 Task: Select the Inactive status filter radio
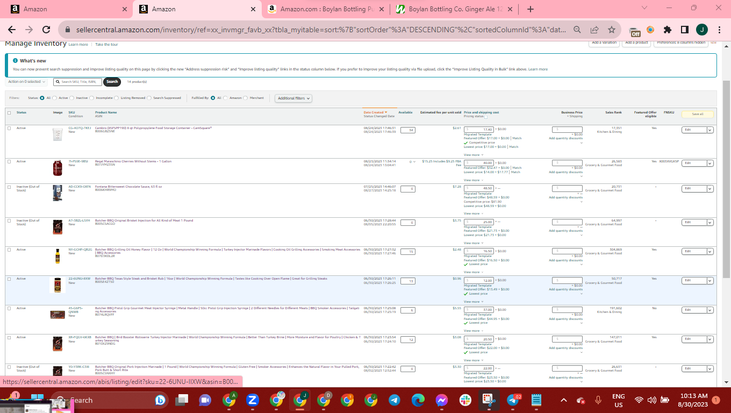pos(73,98)
